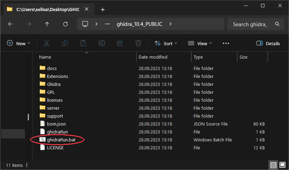This screenshot has width=289, height=170.
Task: Minimize the File Explorer window
Action: (246, 6)
